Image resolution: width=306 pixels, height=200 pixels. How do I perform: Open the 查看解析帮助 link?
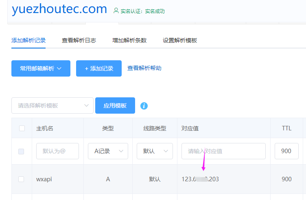click(x=144, y=68)
